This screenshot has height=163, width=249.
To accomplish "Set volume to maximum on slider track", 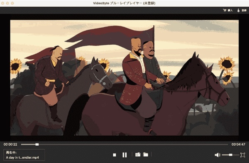I will (238, 155).
